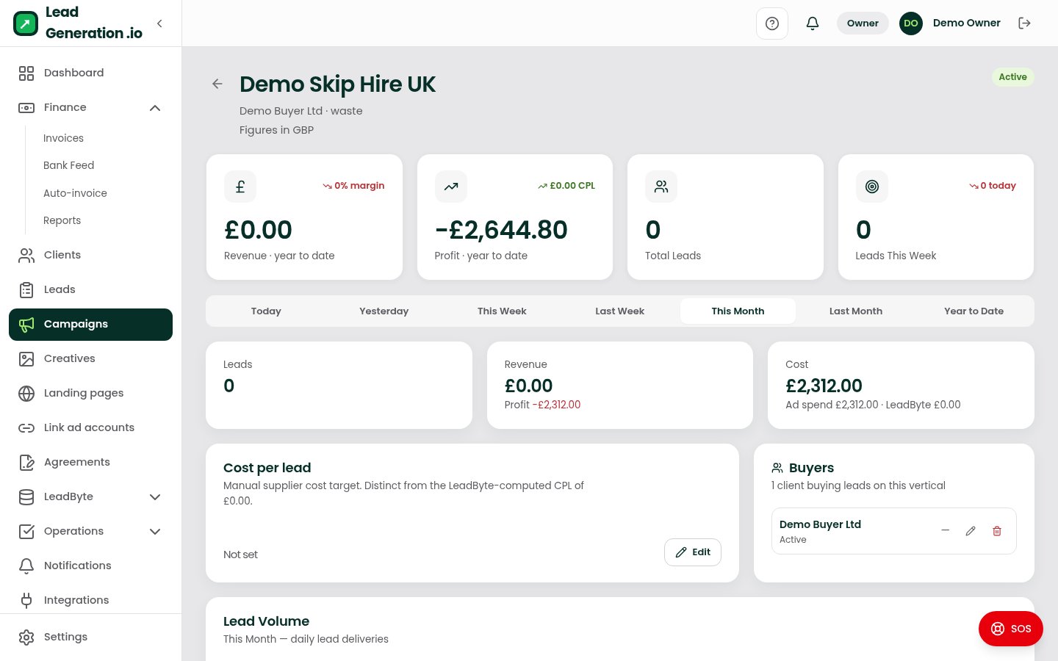The image size is (1058, 661).
Task: Expand the Operations section chevron
Action: click(x=155, y=531)
